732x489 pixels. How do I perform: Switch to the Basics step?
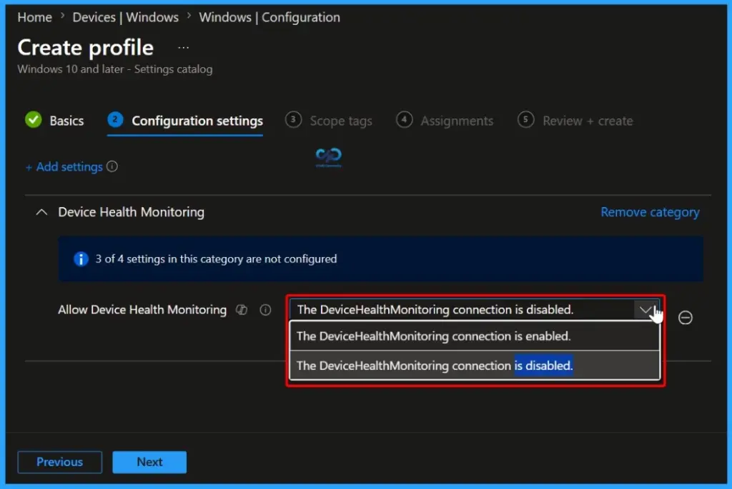pos(66,121)
